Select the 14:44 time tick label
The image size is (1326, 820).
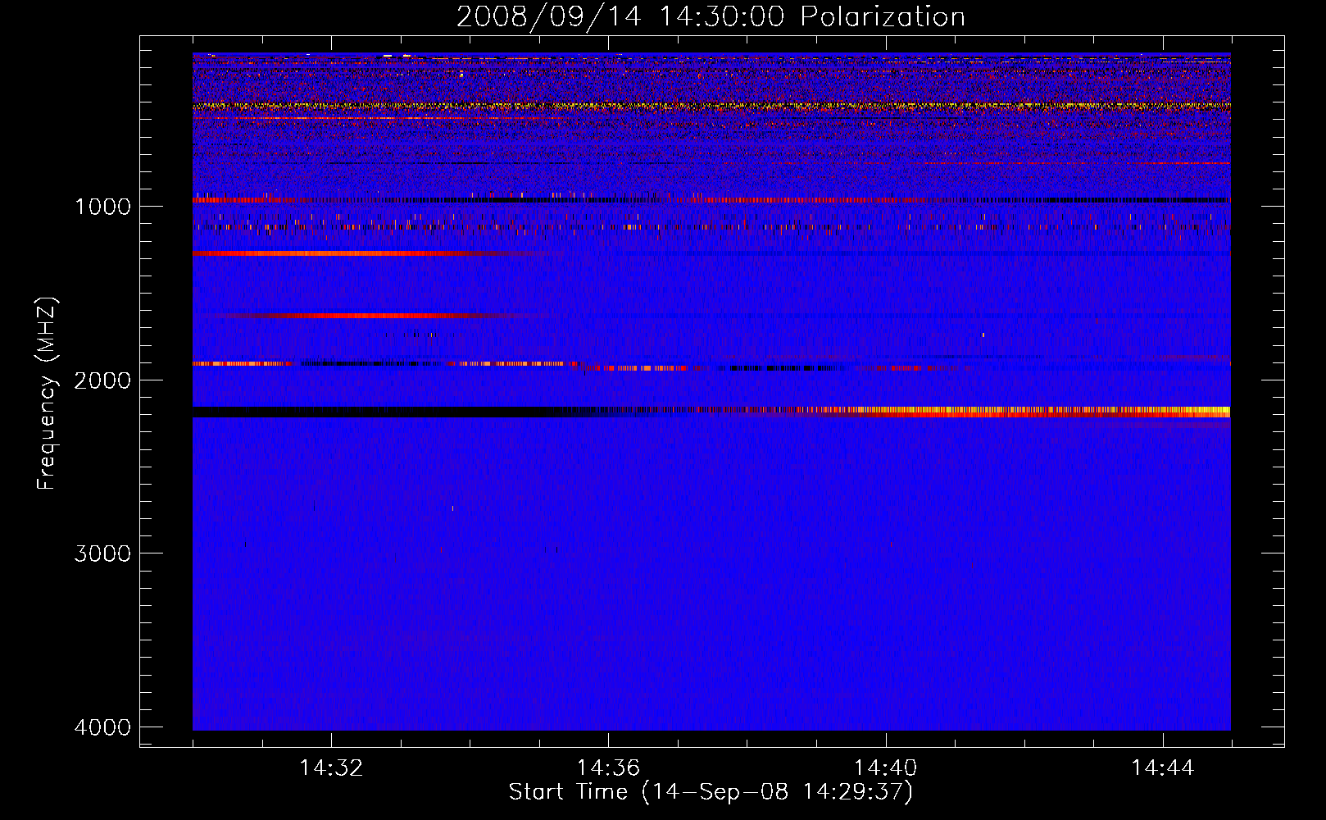click(x=1162, y=768)
